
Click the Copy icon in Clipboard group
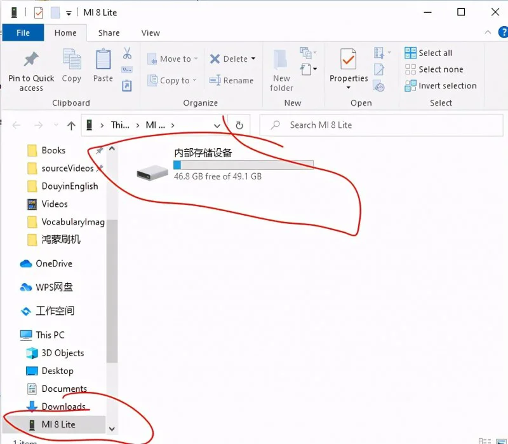click(71, 60)
